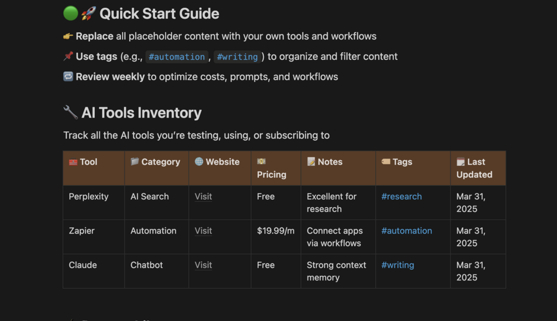This screenshot has width=557, height=321.
Task: Click the green circle icon beside Quick Start
Action: 70,13
